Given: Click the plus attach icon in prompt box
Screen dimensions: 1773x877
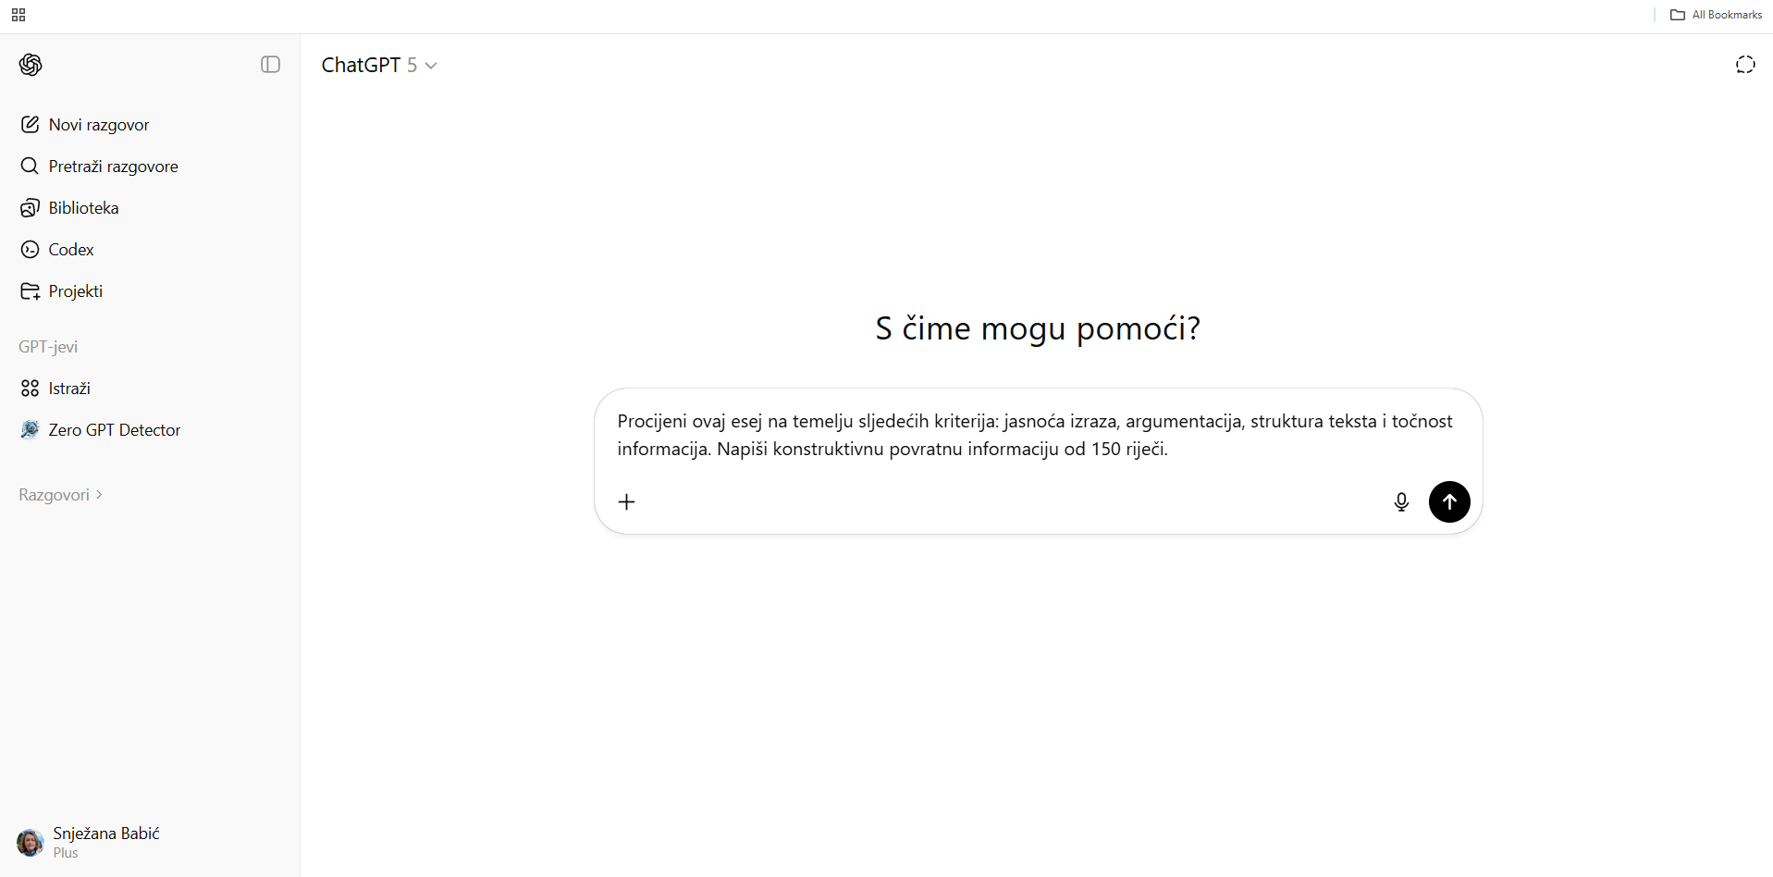Looking at the screenshot, I should 627,502.
